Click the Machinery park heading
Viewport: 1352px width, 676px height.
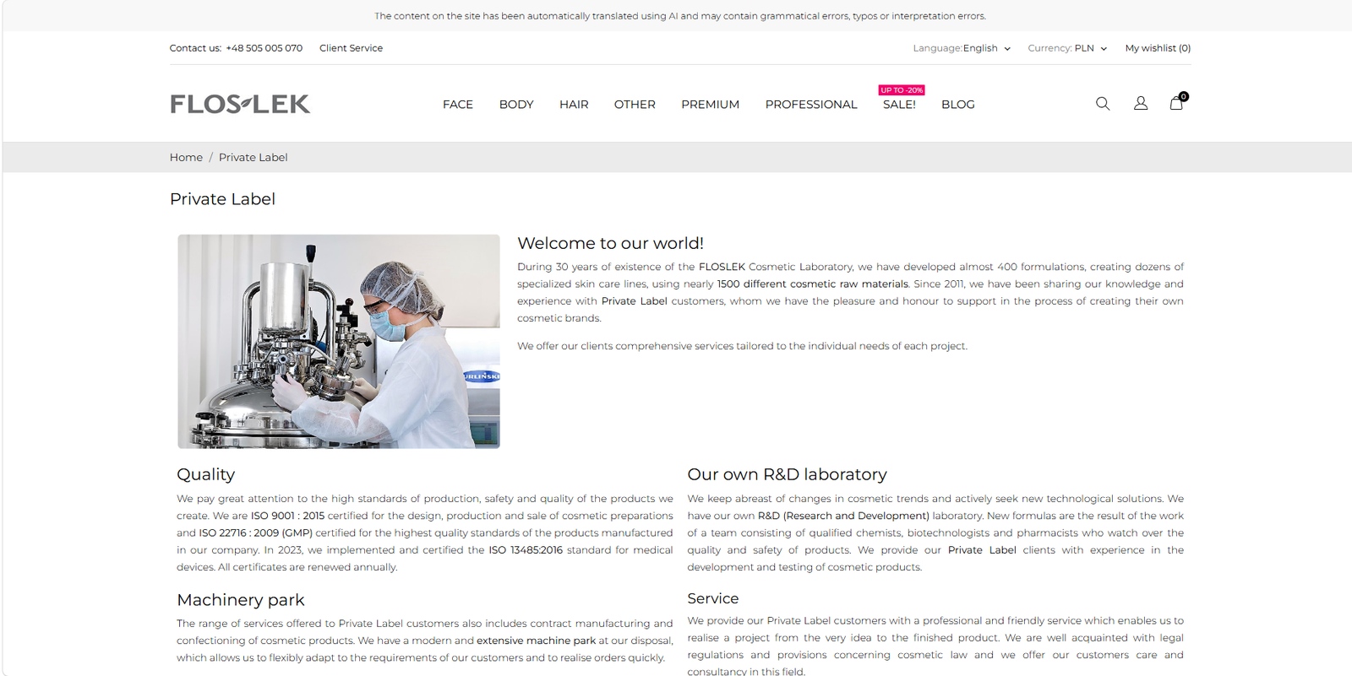pyautogui.click(x=240, y=600)
